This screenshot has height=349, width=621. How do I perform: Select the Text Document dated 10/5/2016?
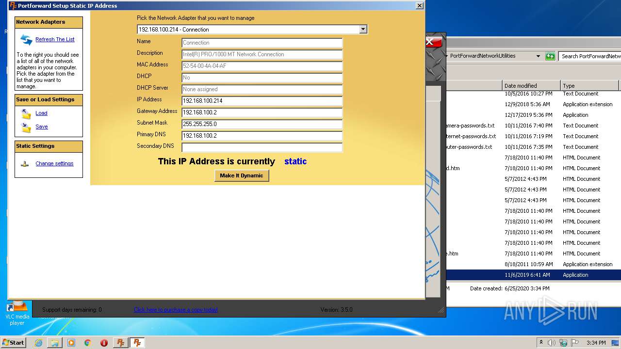coord(534,94)
